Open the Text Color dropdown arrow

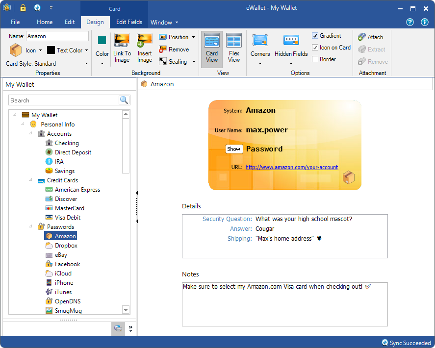point(86,50)
